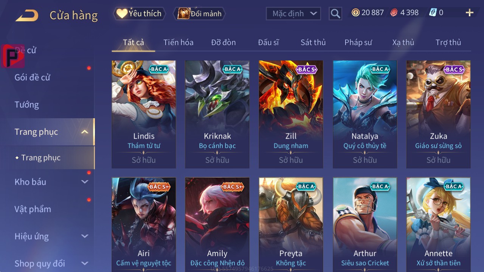484x272 pixels.
Task: Open Gói đề cử in sidebar
Action: pos(33,77)
